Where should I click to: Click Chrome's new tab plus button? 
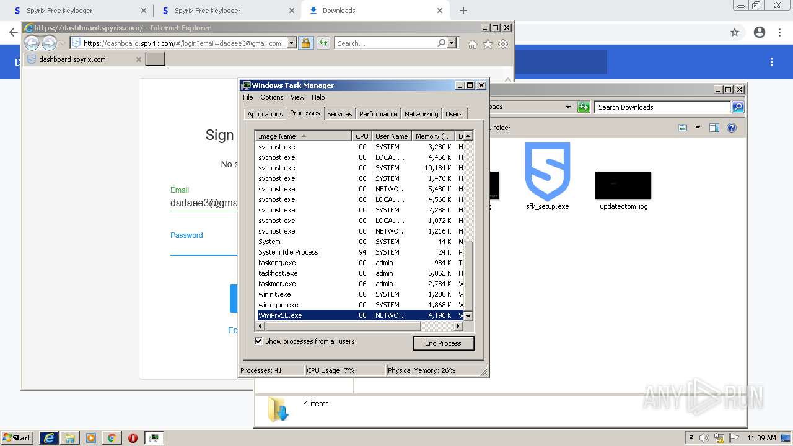[x=463, y=11]
